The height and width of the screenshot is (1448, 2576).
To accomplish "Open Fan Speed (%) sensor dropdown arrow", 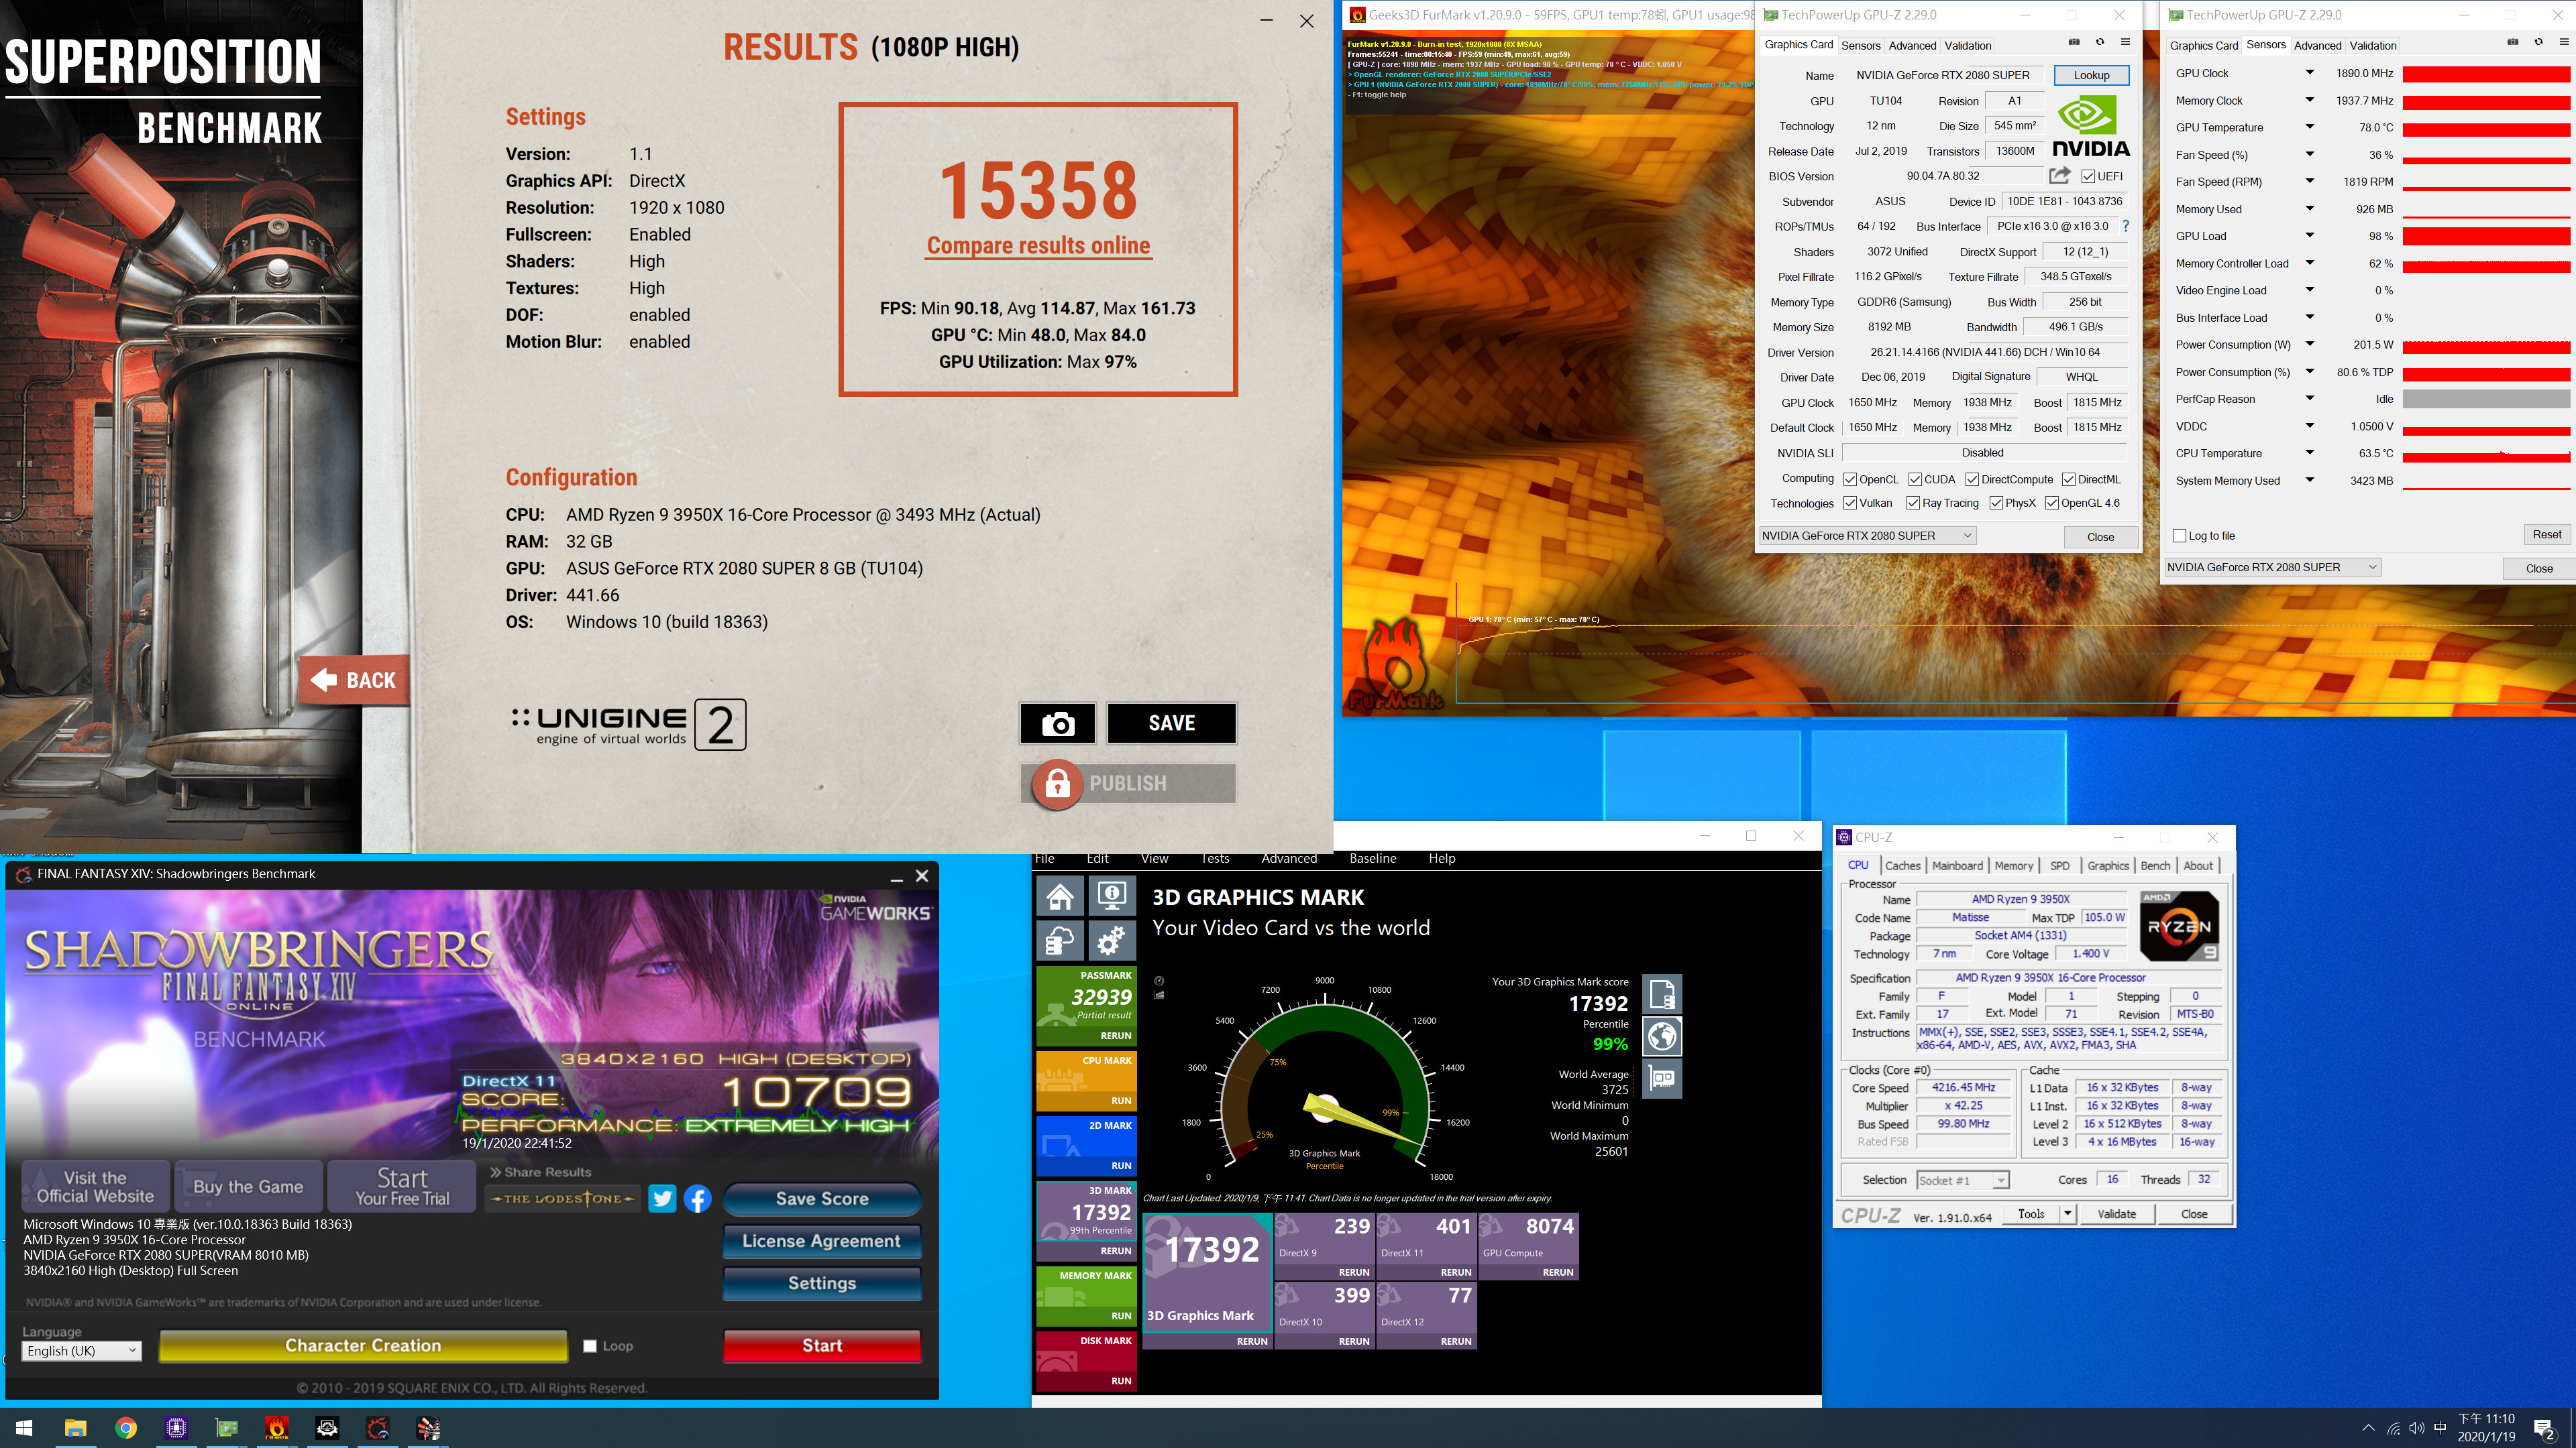I will point(2310,155).
